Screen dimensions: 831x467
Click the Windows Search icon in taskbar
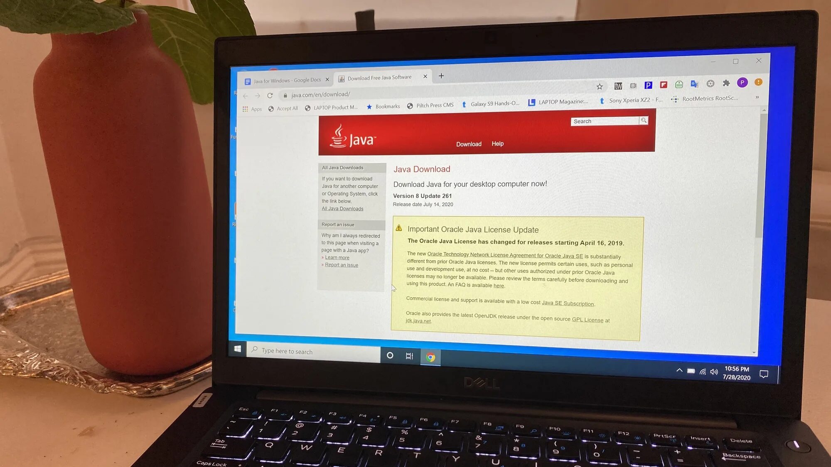click(255, 350)
